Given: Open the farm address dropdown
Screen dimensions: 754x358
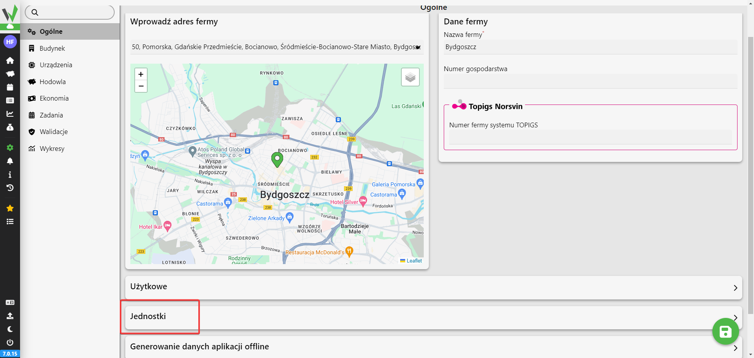Looking at the screenshot, I should pyautogui.click(x=418, y=47).
